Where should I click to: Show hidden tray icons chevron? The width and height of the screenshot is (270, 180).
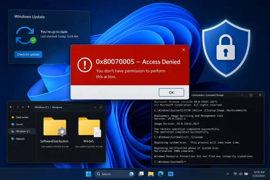[228, 174]
